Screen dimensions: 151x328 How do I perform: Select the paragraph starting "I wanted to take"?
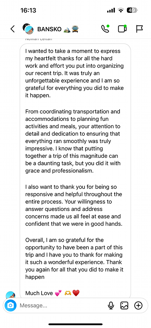75,73
